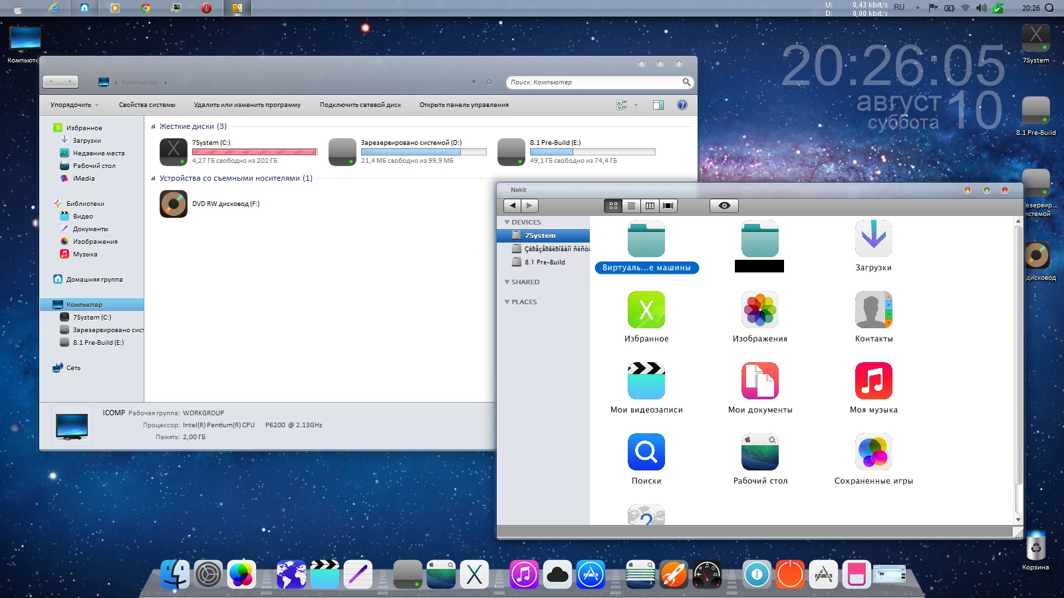
Task: Click Свойства системы in Explorer toolbar
Action: pyautogui.click(x=147, y=105)
